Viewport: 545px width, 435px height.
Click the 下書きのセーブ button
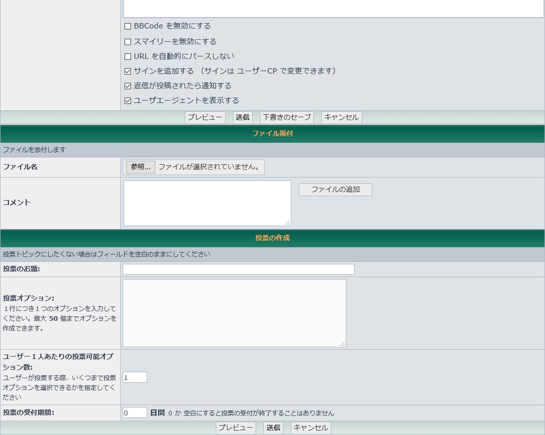pos(287,118)
